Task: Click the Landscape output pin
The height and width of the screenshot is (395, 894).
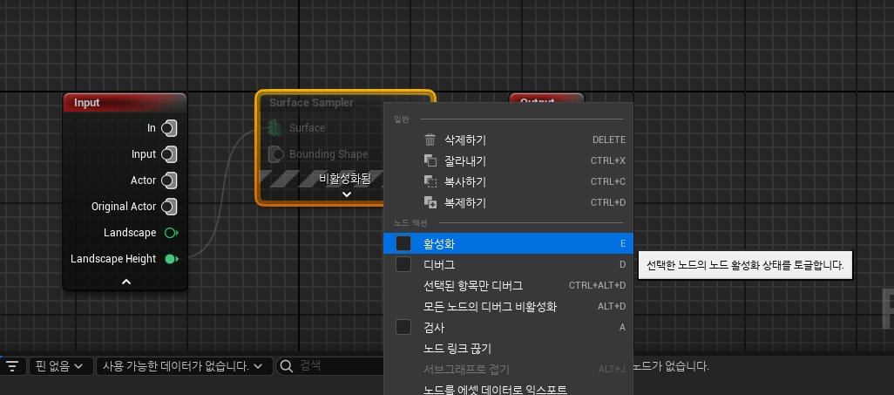Action: 171,233
